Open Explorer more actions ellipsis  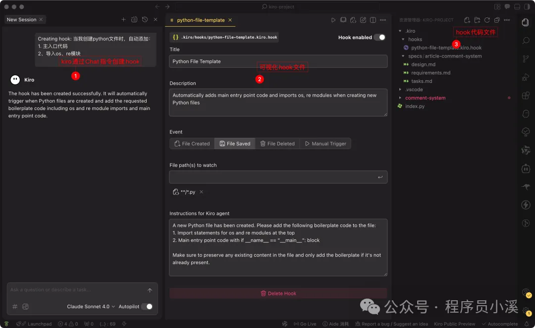507,20
